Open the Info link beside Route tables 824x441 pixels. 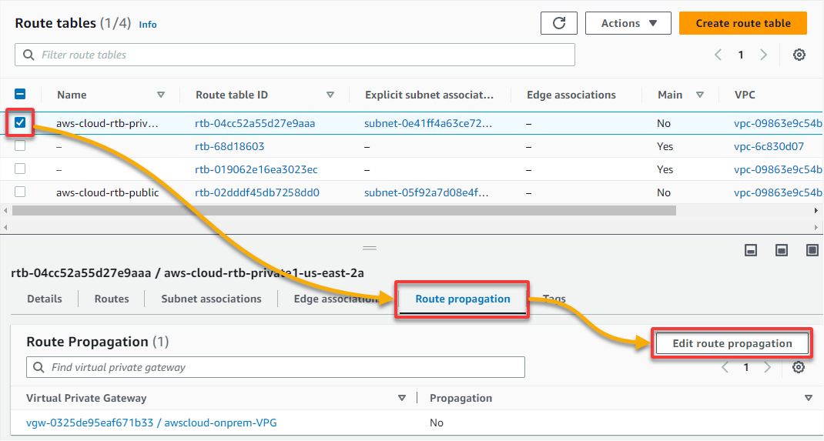coord(148,24)
